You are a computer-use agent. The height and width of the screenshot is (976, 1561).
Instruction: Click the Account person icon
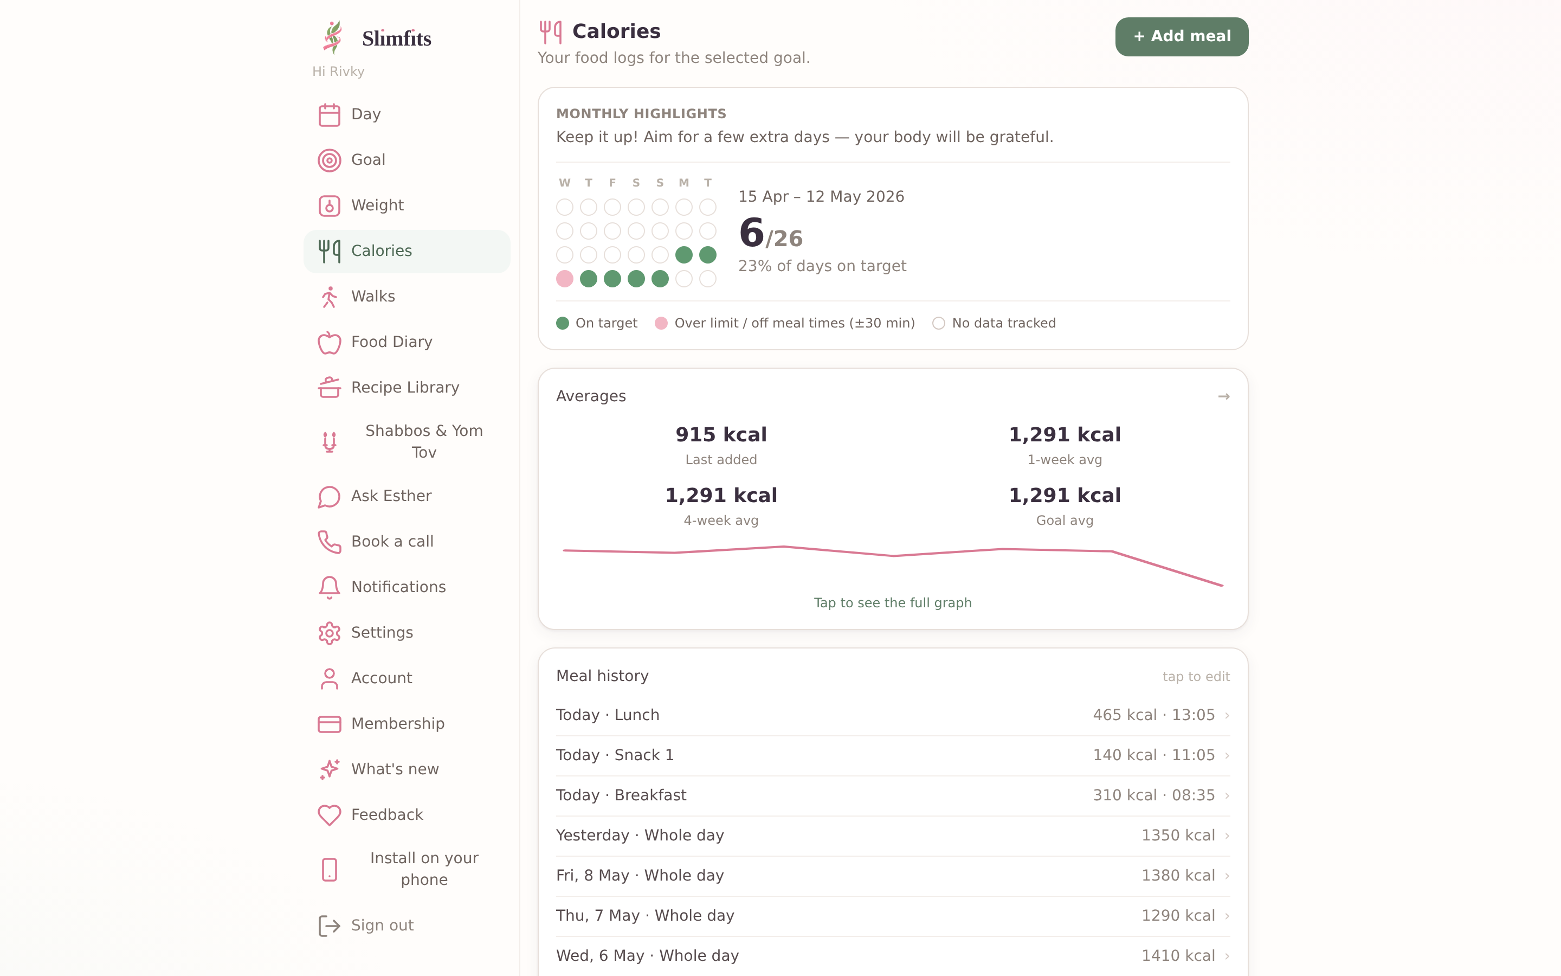click(x=329, y=678)
